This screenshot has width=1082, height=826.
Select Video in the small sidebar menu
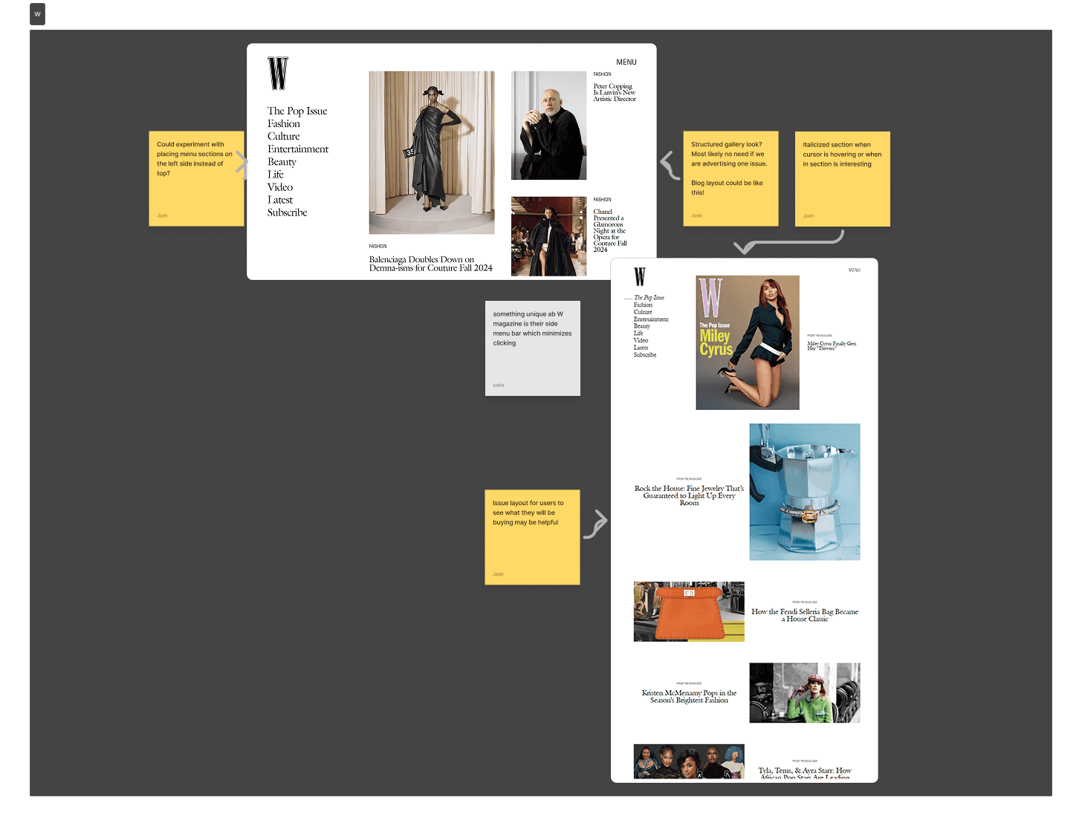click(x=641, y=341)
